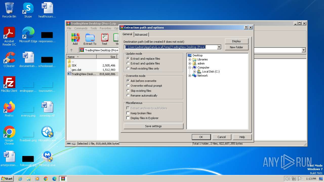The image size is (324, 182).
Task: Open the Microsoft Edge desktop icon
Action: point(28,35)
